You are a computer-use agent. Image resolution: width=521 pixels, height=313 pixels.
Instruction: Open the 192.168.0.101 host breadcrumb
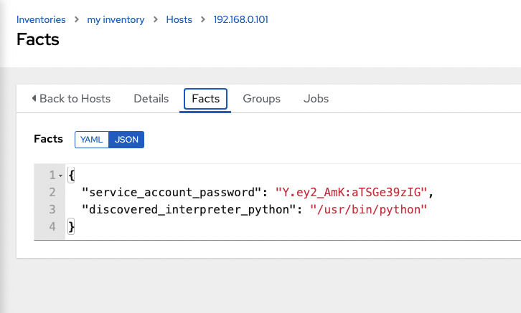[240, 19]
